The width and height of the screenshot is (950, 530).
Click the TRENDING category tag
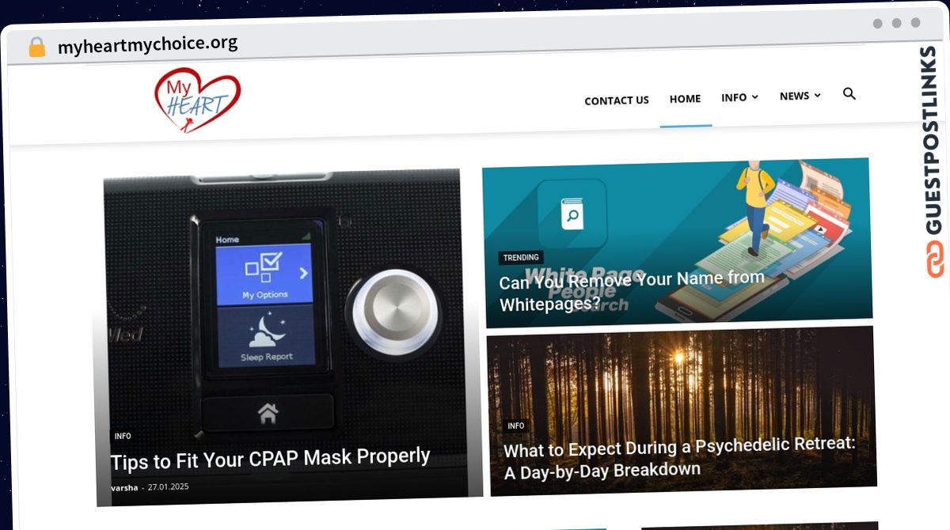[521, 257]
